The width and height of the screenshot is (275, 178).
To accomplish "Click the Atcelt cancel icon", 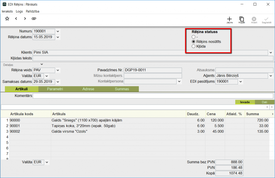I will point(254,19).
